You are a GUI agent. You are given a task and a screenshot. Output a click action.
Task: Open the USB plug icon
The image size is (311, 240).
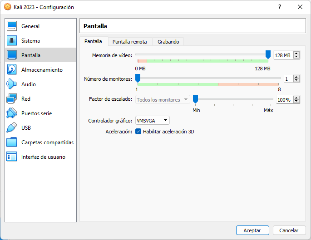[12, 127]
